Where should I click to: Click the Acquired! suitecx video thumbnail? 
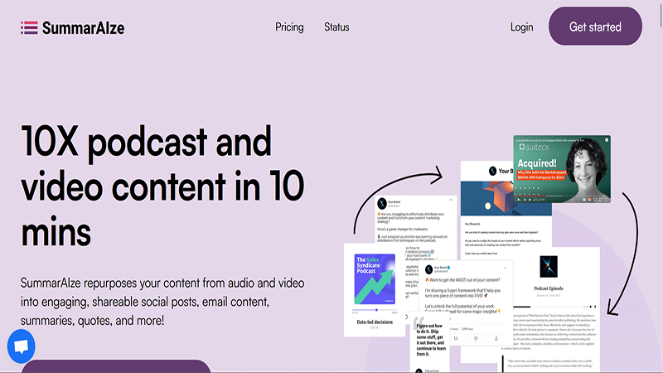click(x=562, y=169)
